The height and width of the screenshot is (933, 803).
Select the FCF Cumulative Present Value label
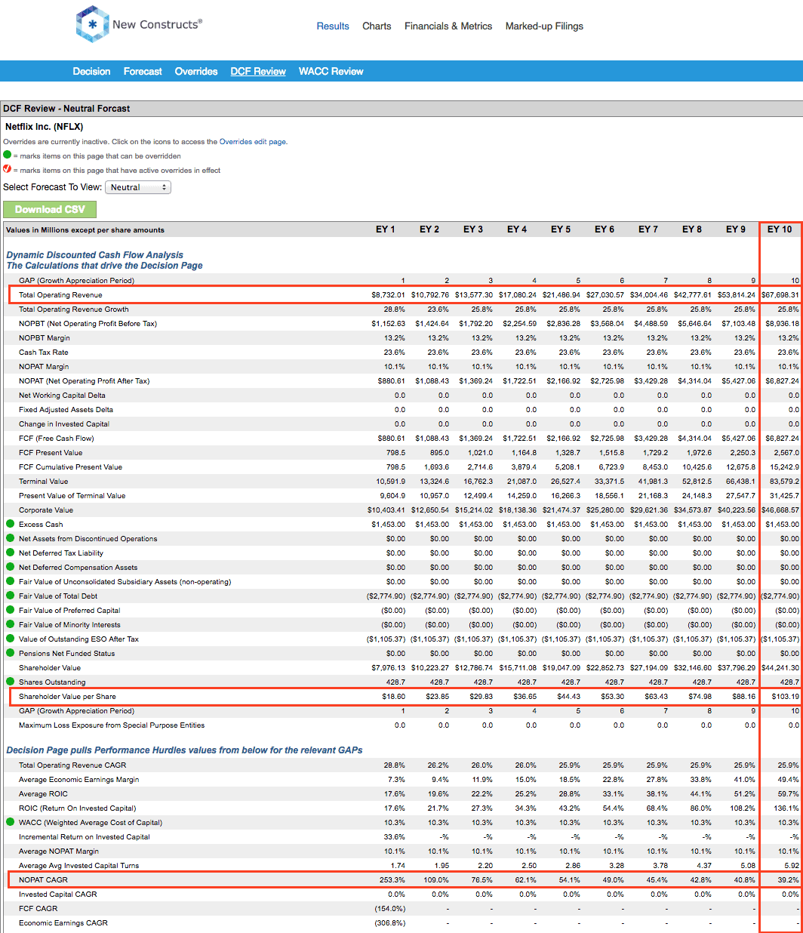[70, 466]
